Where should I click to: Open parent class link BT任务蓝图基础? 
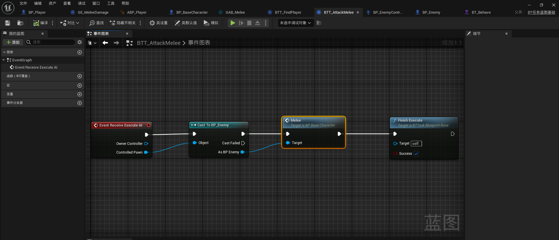click(x=542, y=13)
